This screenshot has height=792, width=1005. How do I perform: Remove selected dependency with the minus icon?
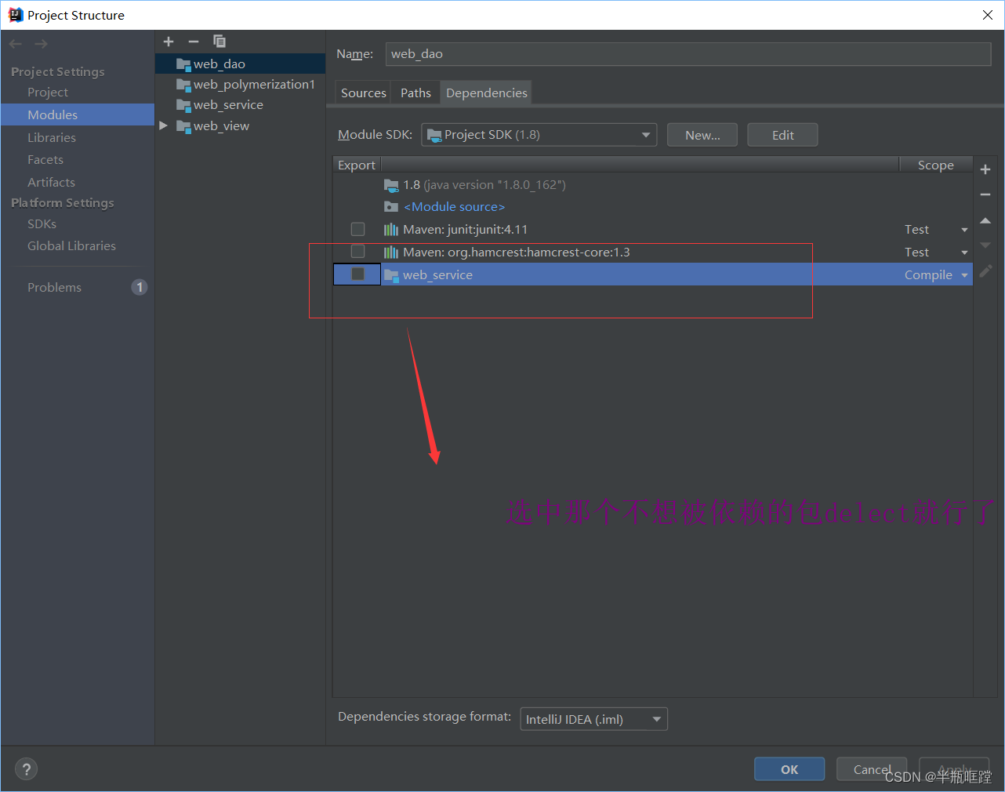(x=985, y=194)
